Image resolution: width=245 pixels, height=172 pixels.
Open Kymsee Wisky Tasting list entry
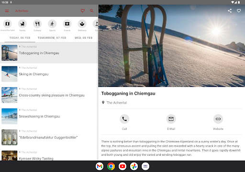point(49,154)
